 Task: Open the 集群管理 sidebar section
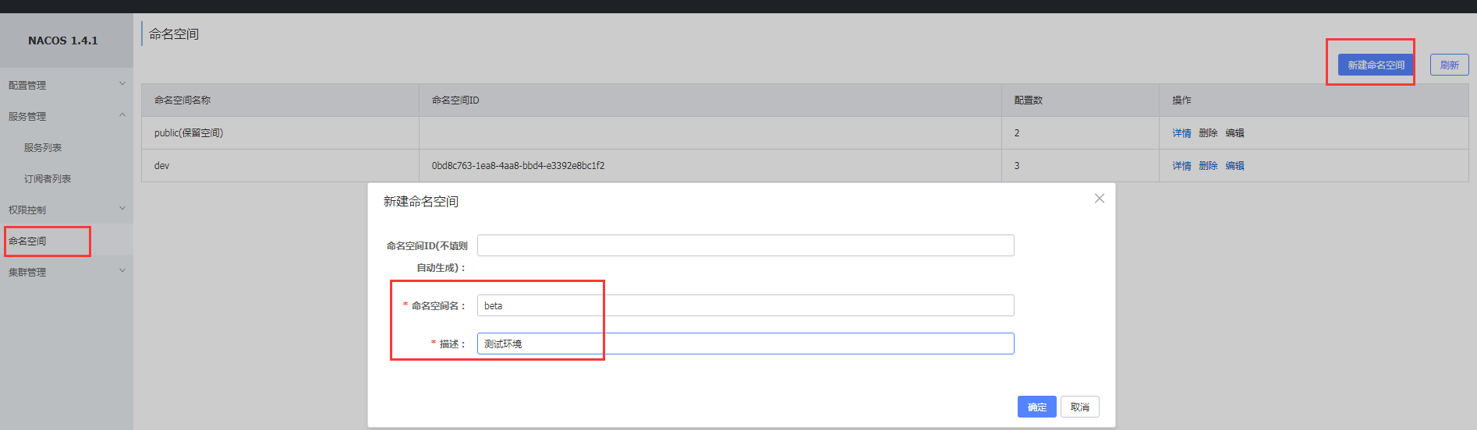(27, 272)
